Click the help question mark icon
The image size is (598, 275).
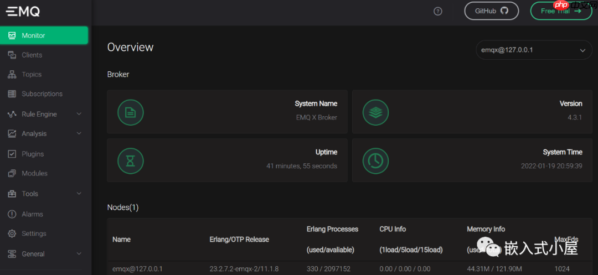(438, 12)
